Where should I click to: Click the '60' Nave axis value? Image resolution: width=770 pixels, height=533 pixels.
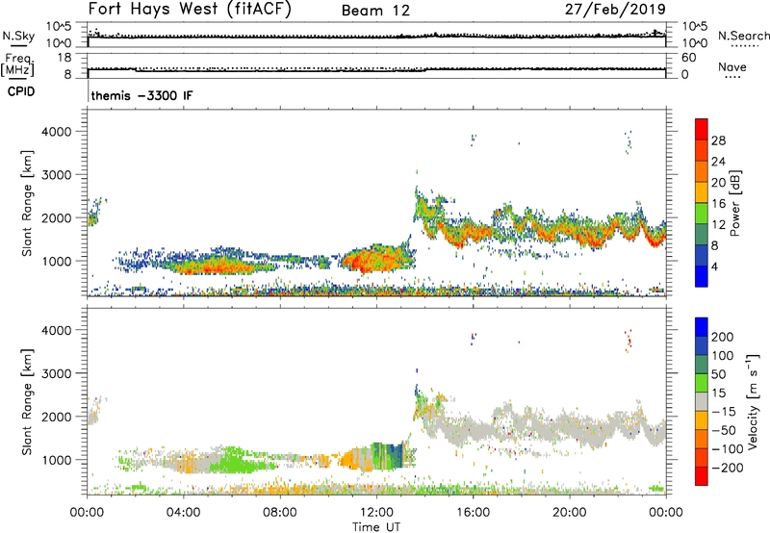689,58
